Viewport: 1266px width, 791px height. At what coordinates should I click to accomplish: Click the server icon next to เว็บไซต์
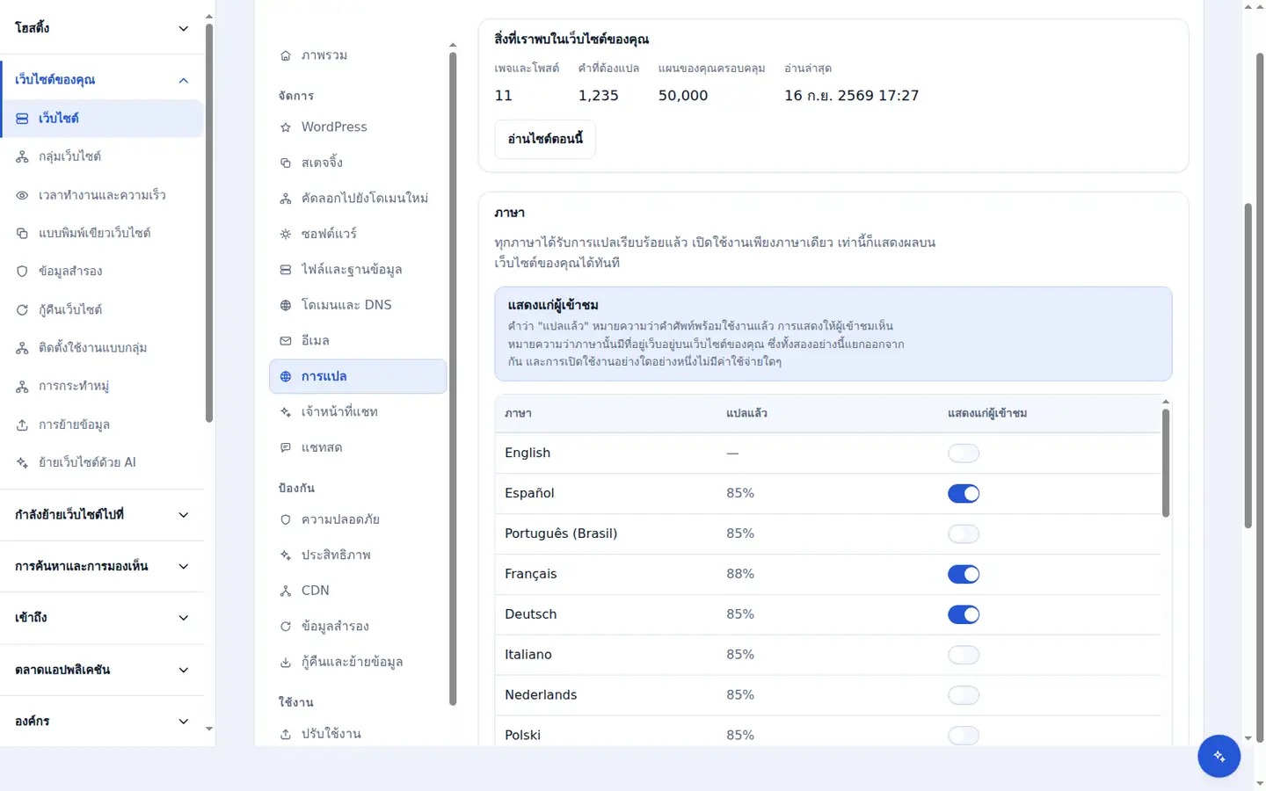coord(22,119)
